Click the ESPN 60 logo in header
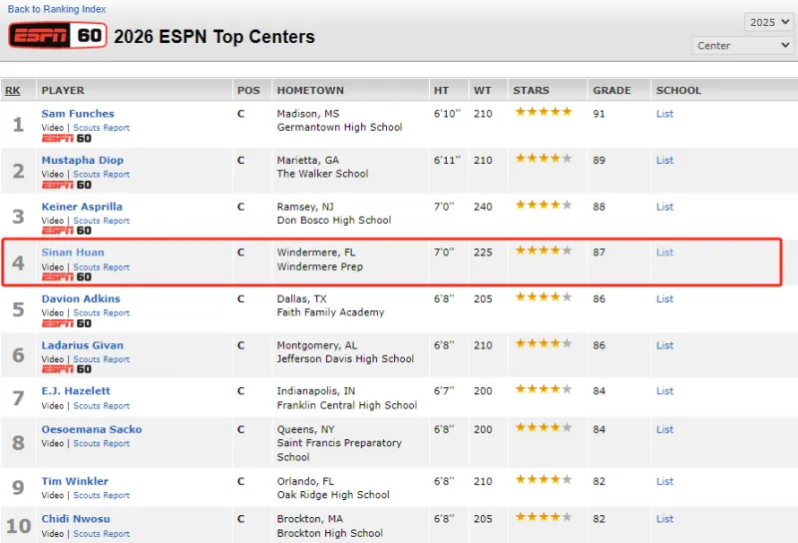 click(x=57, y=37)
